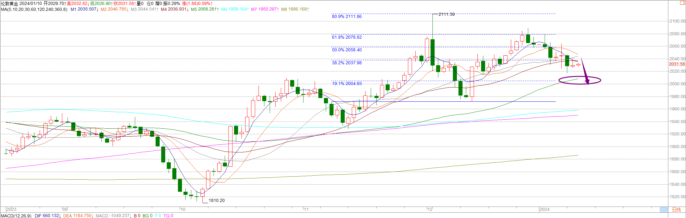Click the M6 1958.164 cyan legend entry
686x218 pixels.
tap(235, 9)
